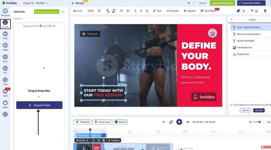Viewport: 271px width, 150px height.
Task: Send selected element backward
Action: tap(257, 11)
